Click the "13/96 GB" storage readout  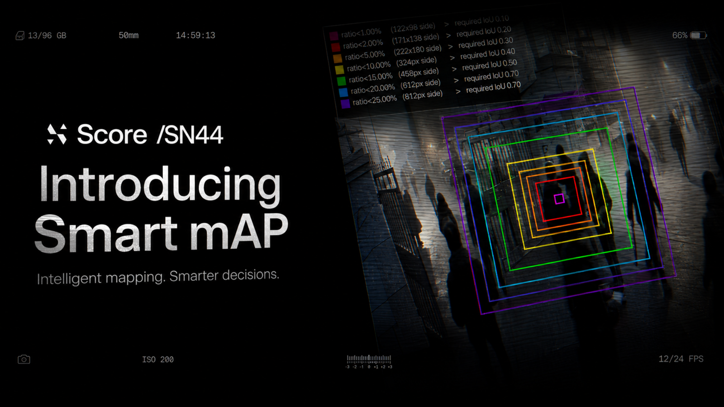pyautogui.click(x=47, y=35)
